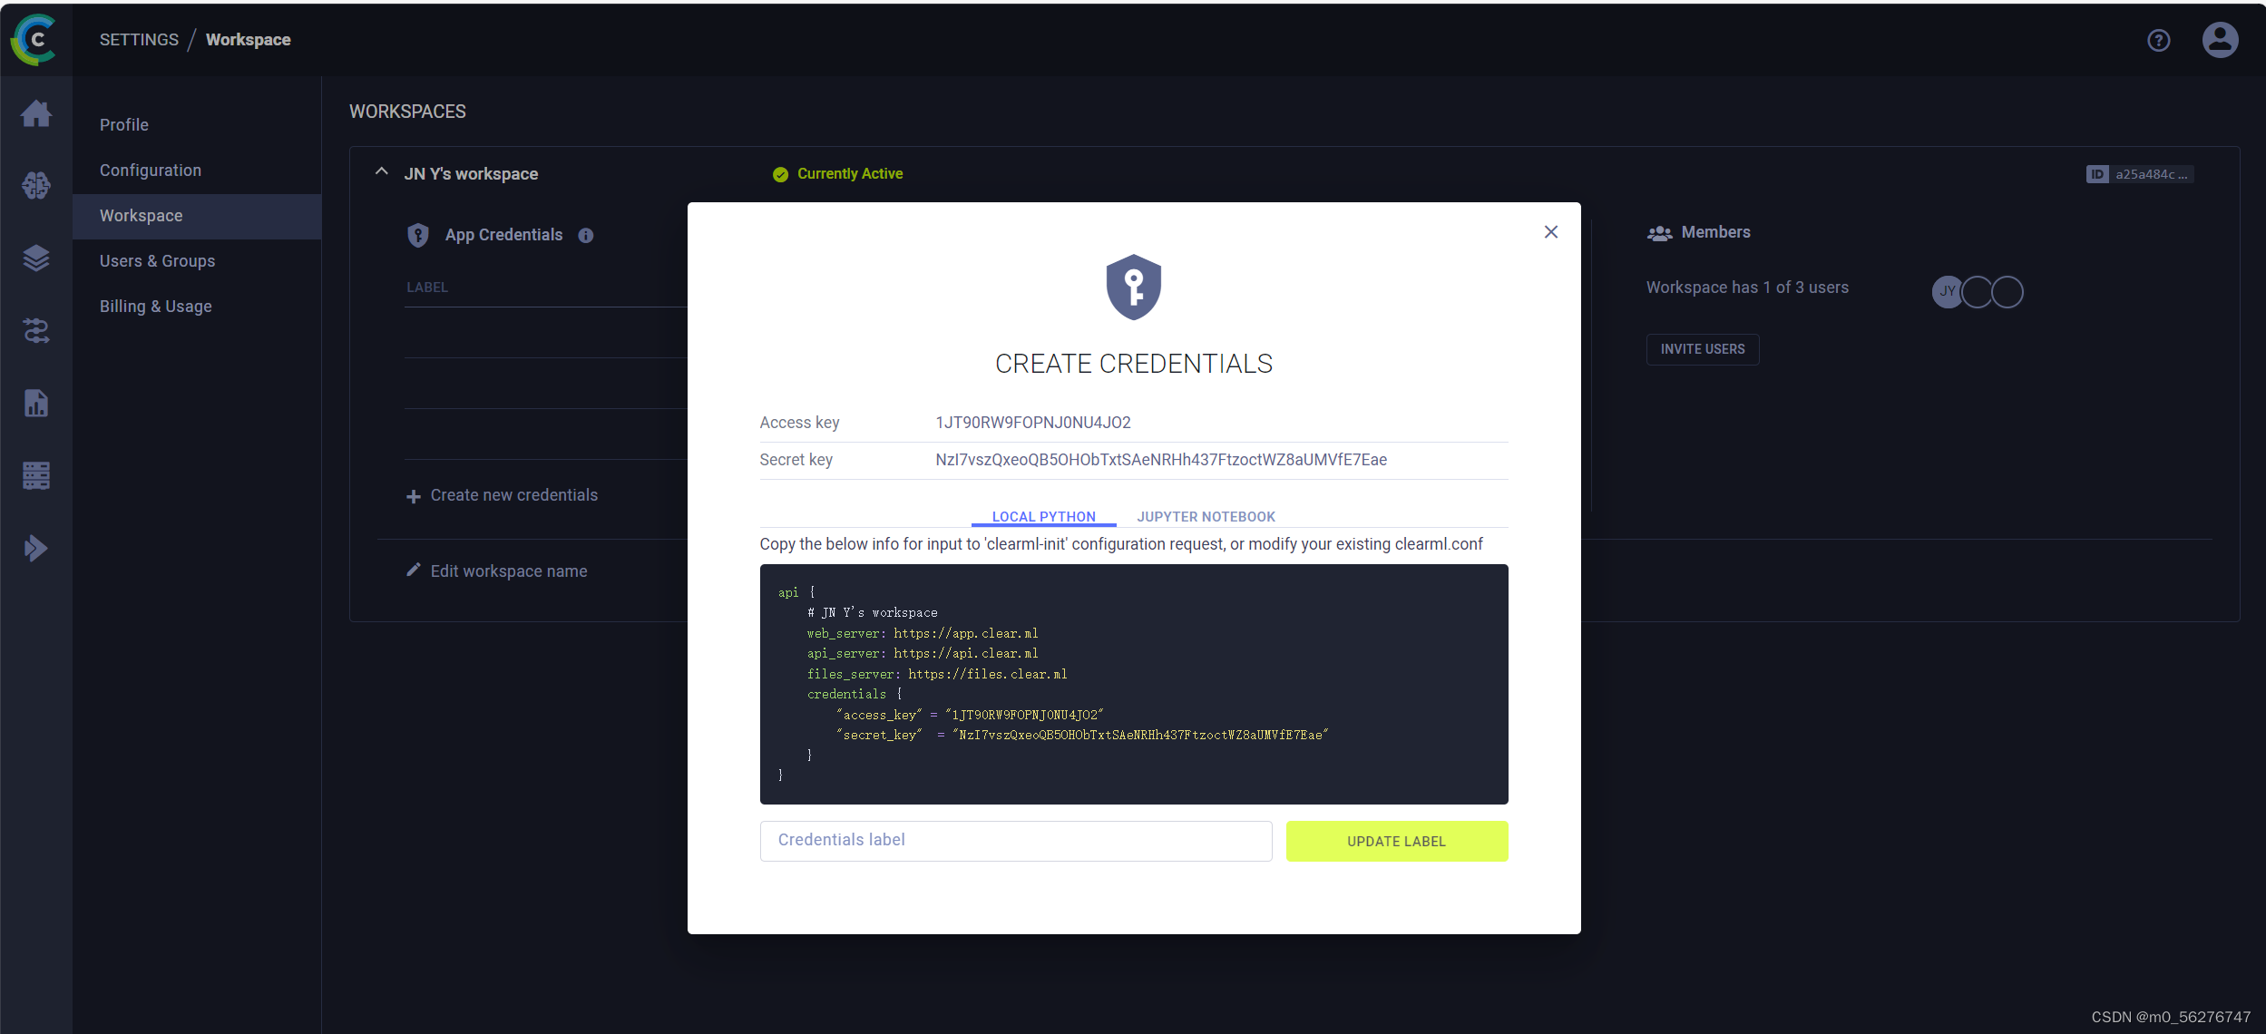
Task: Open the home dashboard sidebar icon
Action: (36, 114)
